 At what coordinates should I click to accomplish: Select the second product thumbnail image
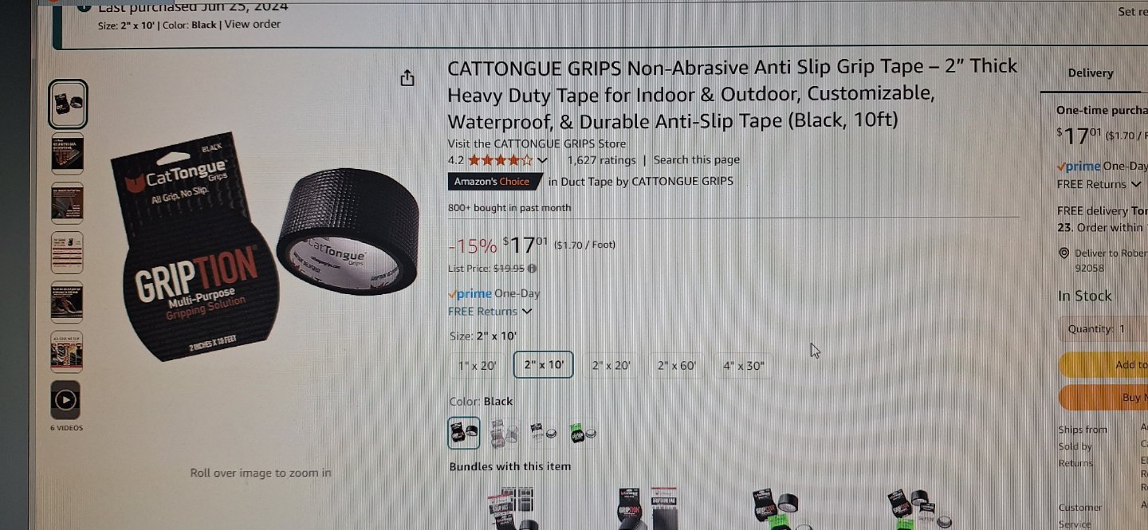[x=67, y=154]
